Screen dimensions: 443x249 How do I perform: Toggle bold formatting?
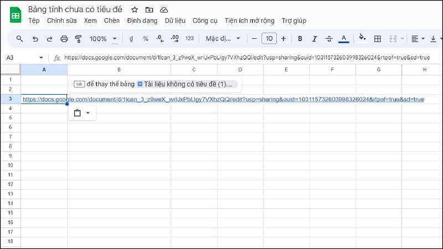(300, 39)
